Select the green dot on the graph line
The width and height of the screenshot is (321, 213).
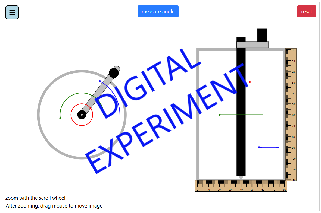tap(220, 115)
